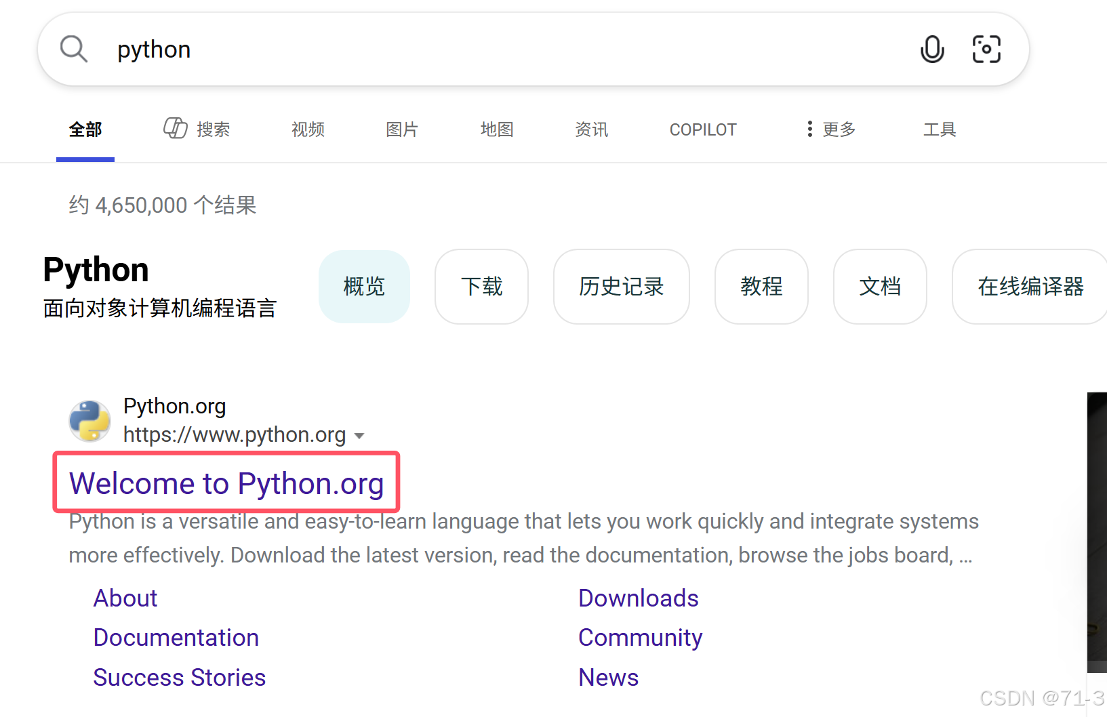Click the Python.org favicon logo

89,420
